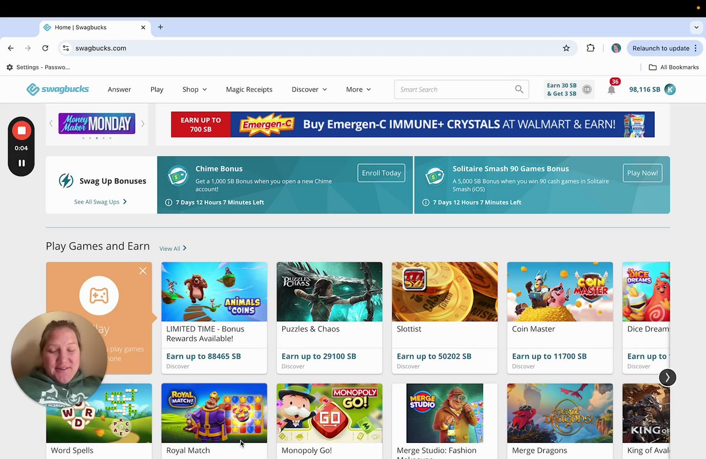This screenshot has width=706, height=459.
Task: Close the Home | Swagbucks tab
Action: click(x=143, y=27)
